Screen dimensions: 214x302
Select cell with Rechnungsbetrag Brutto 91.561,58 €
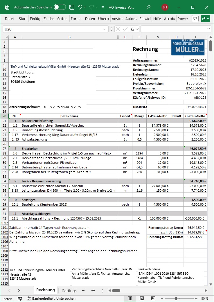click(x=195, y=237)
